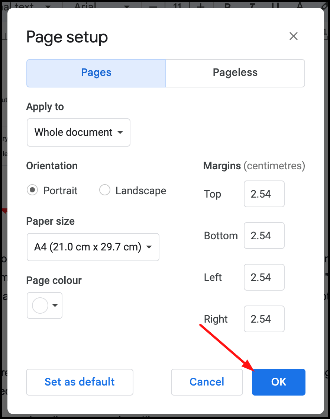Image resolution: width=330 pixels, height=419 pixels.
Task: Open the A4 paper size dropdown
Action: 93,247
